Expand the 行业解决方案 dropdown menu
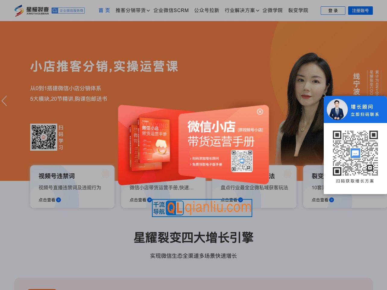 (242, 11)
